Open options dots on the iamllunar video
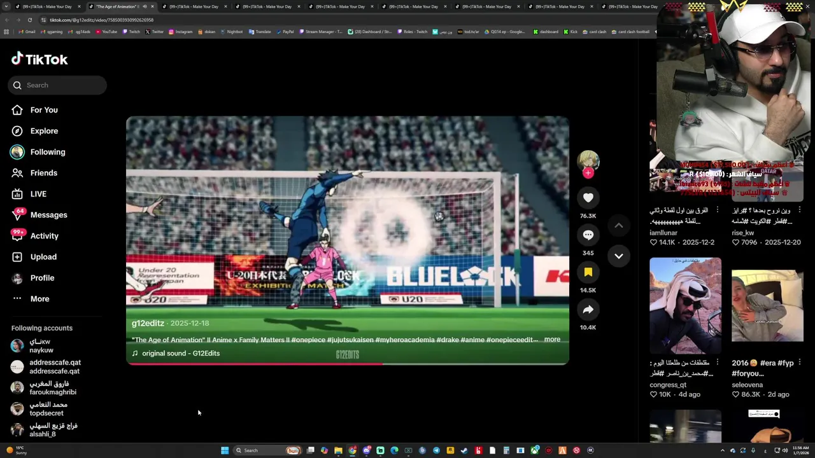 point(717,210)
